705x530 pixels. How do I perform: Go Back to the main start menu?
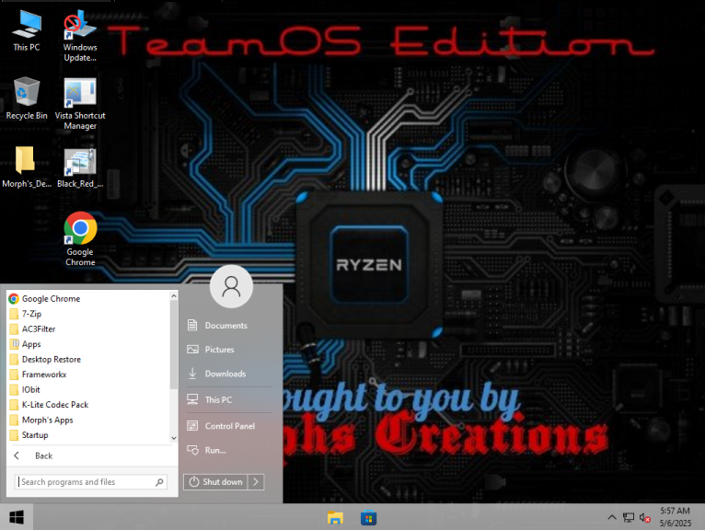coord(92,455)
